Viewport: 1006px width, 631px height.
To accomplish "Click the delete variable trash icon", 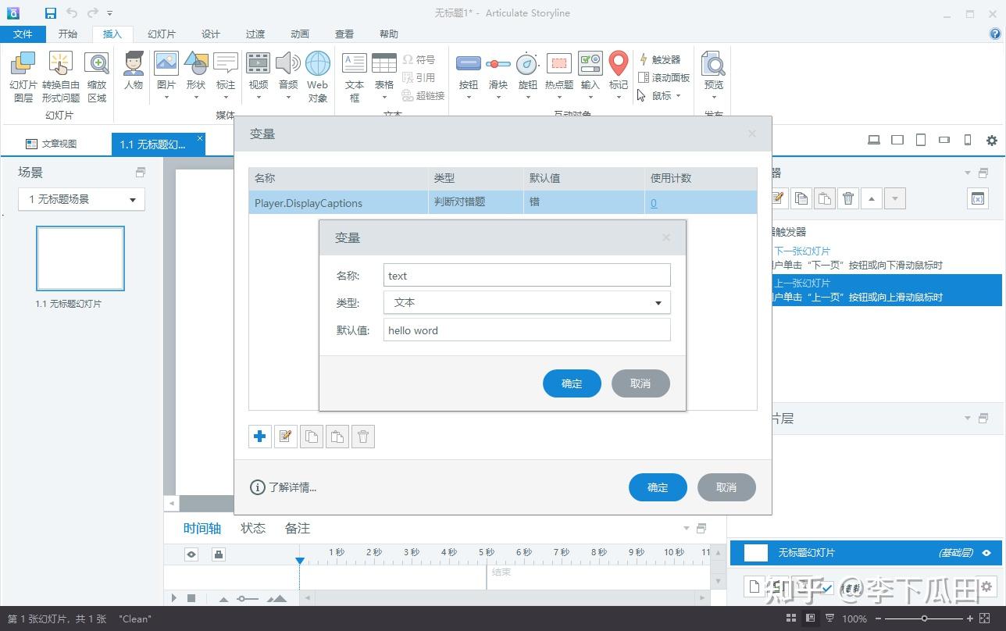I will (363, 437).
